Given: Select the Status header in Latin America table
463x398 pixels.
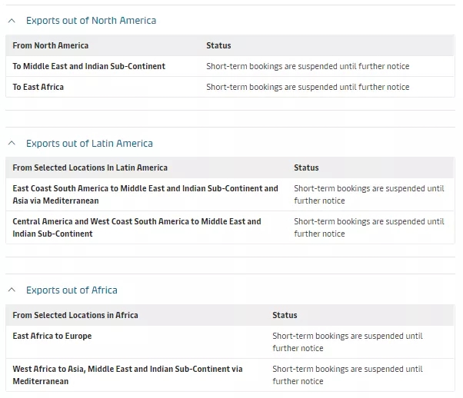Looking at the screenshot, I should [306, 168].
